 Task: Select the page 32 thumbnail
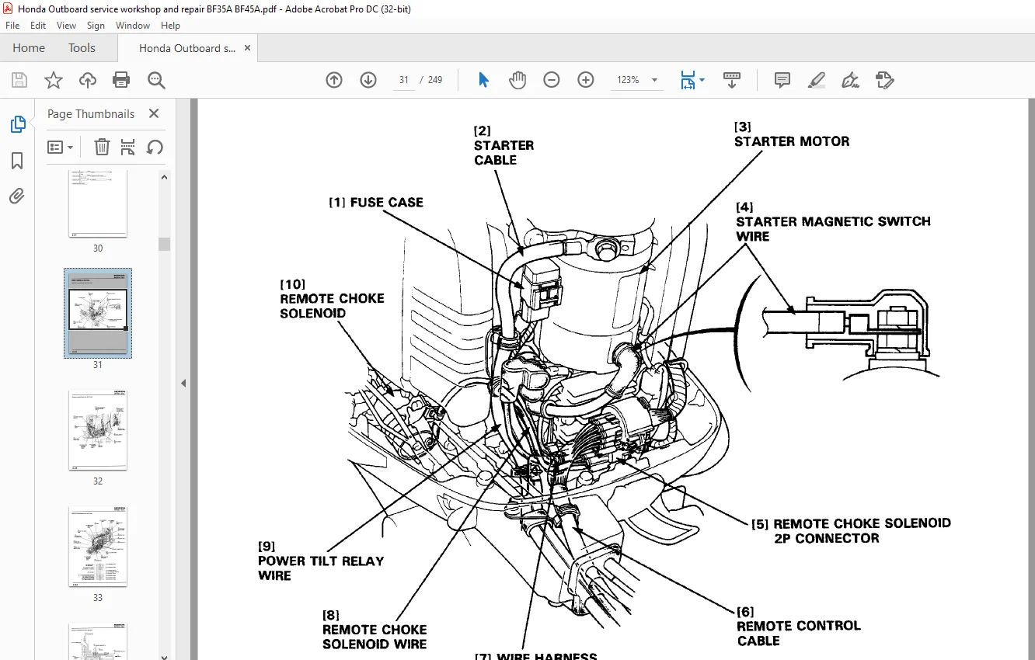tap(98, 430)
